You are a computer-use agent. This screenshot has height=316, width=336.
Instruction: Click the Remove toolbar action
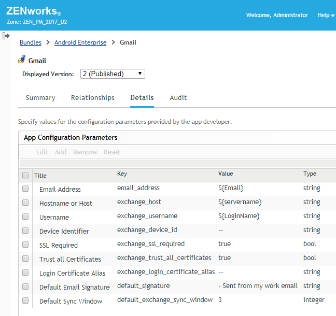(85, 152)
